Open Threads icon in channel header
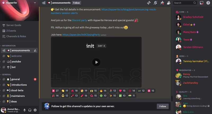The width and height of the screenshot is (212, 114). (x=149, y=3)
